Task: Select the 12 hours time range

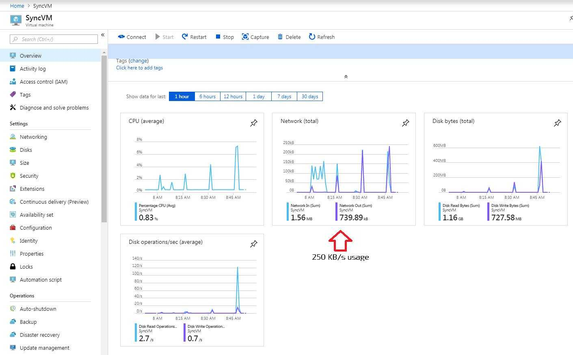Action: pyautogui.click(x=233, y=97)
